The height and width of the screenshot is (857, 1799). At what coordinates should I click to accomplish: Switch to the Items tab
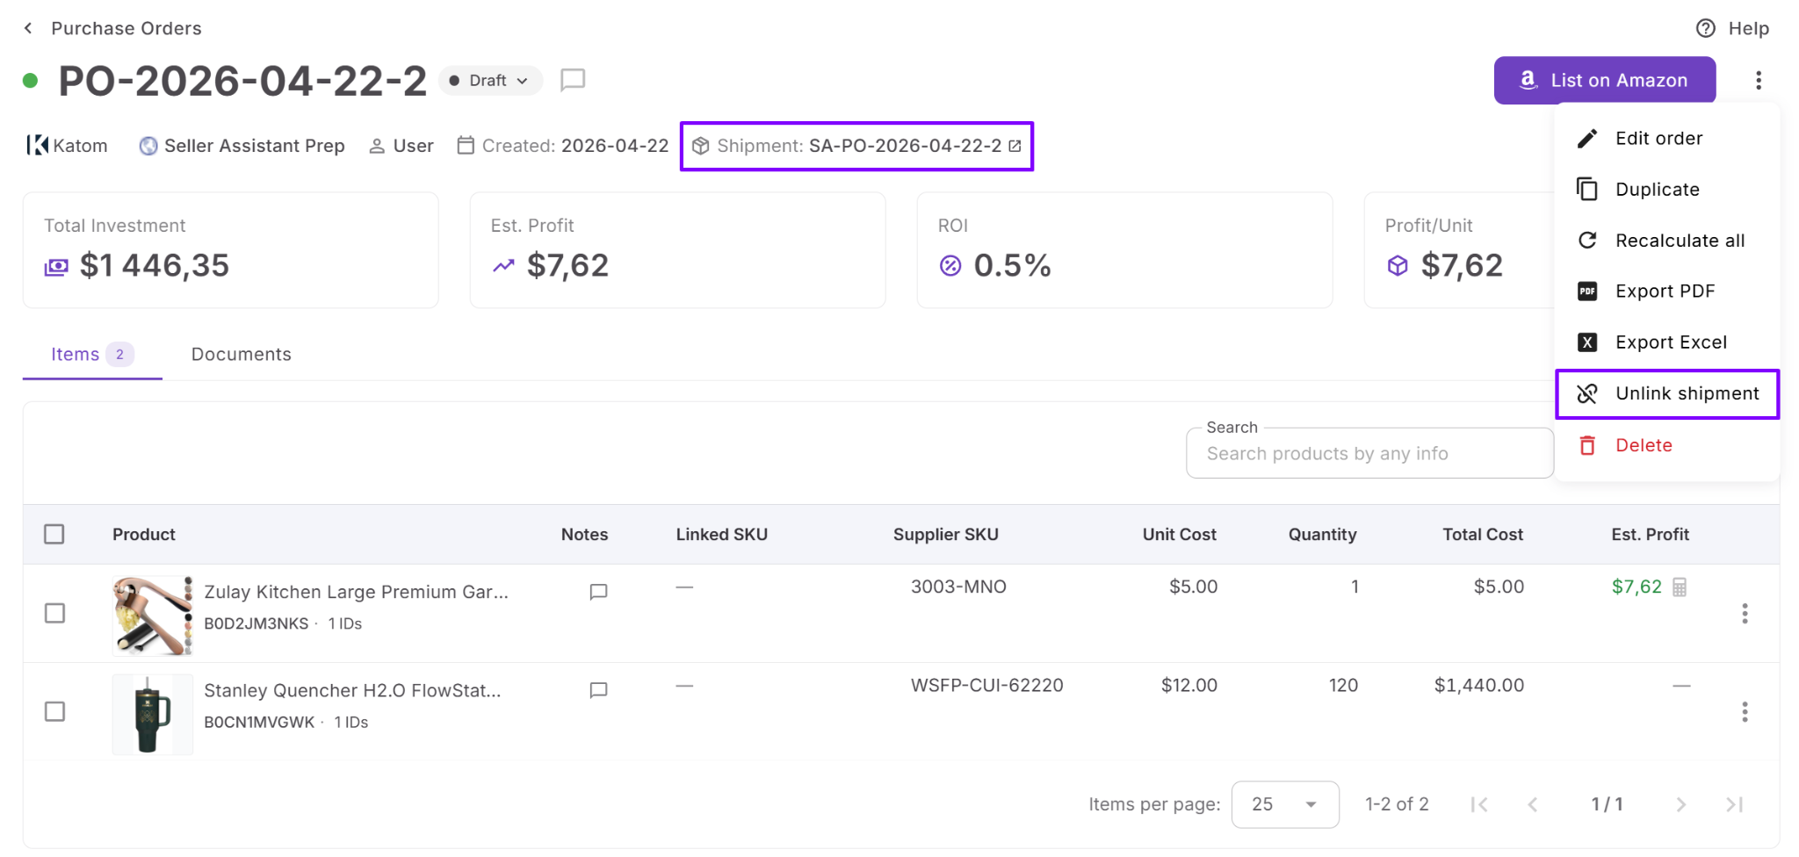92,354
